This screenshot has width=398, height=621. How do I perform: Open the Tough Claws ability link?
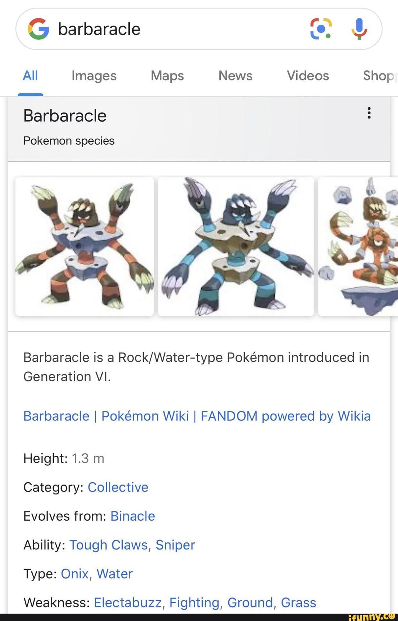(109, 545)
